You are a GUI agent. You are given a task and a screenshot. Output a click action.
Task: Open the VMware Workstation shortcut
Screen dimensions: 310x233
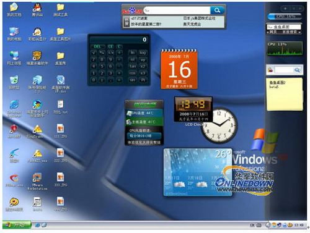pyautogui.click(x=37, y=181)
